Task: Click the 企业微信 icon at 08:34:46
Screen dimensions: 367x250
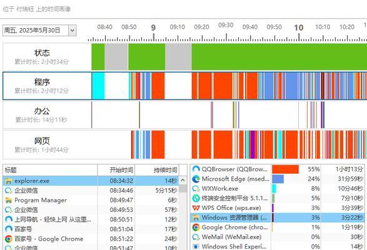Action: tap(9, 191)
